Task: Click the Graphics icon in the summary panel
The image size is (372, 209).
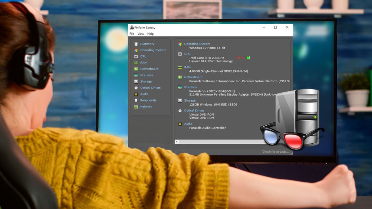Action: point(180,87)
